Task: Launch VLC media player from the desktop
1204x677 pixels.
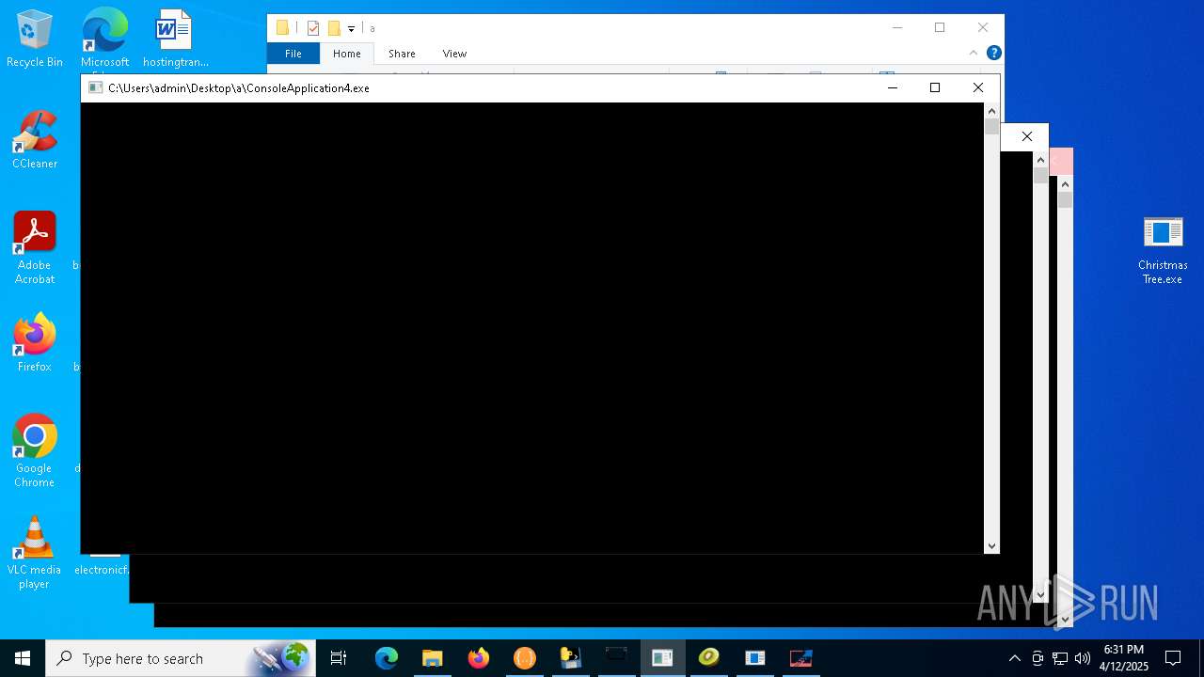Action: [x=35, y=553]
